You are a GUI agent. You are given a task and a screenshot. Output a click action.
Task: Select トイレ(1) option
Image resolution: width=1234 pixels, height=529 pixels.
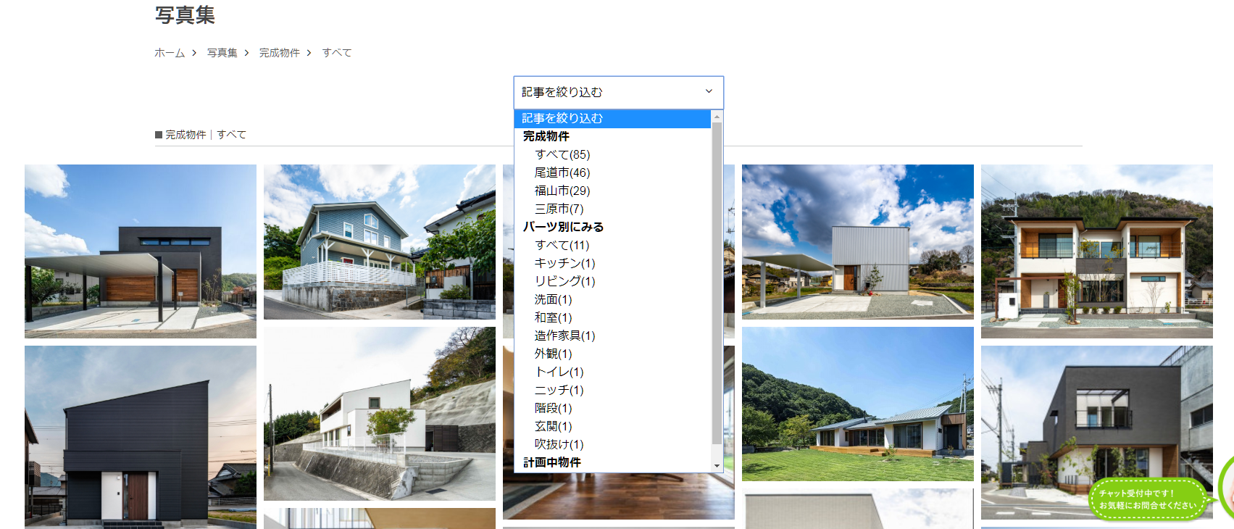(613, 372)
